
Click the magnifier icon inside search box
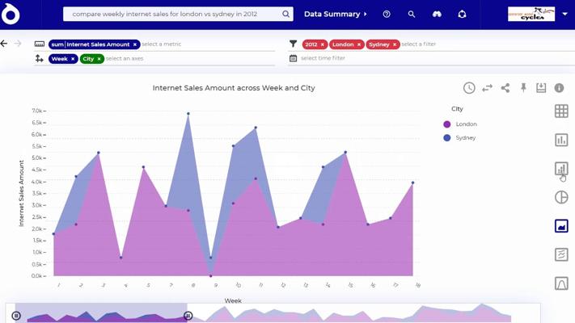285,14
